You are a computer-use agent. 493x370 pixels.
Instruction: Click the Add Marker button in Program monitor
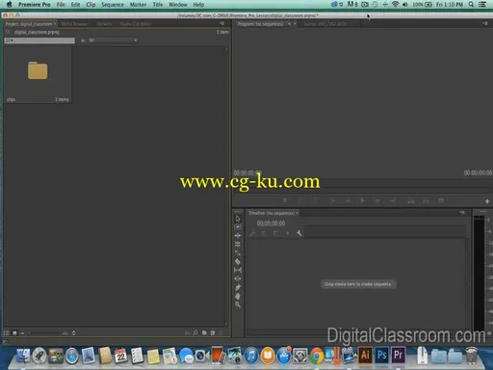[284, 200]
